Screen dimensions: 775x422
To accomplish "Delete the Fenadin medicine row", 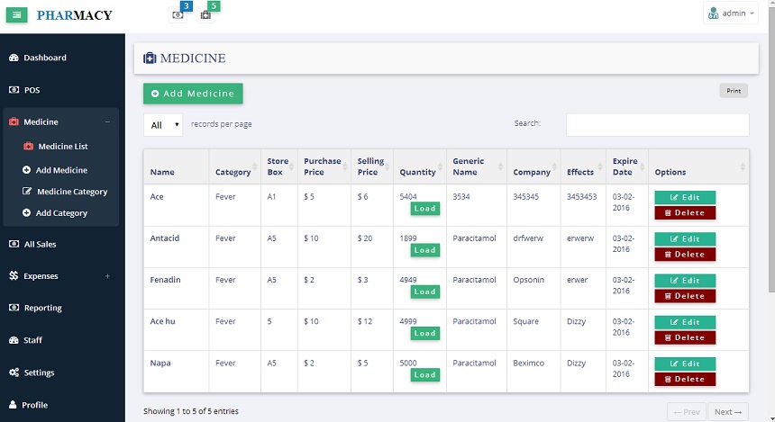I will pyautogui.click(x=685, y=296).
